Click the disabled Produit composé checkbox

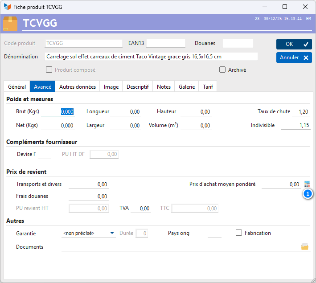tap(49, 70)
